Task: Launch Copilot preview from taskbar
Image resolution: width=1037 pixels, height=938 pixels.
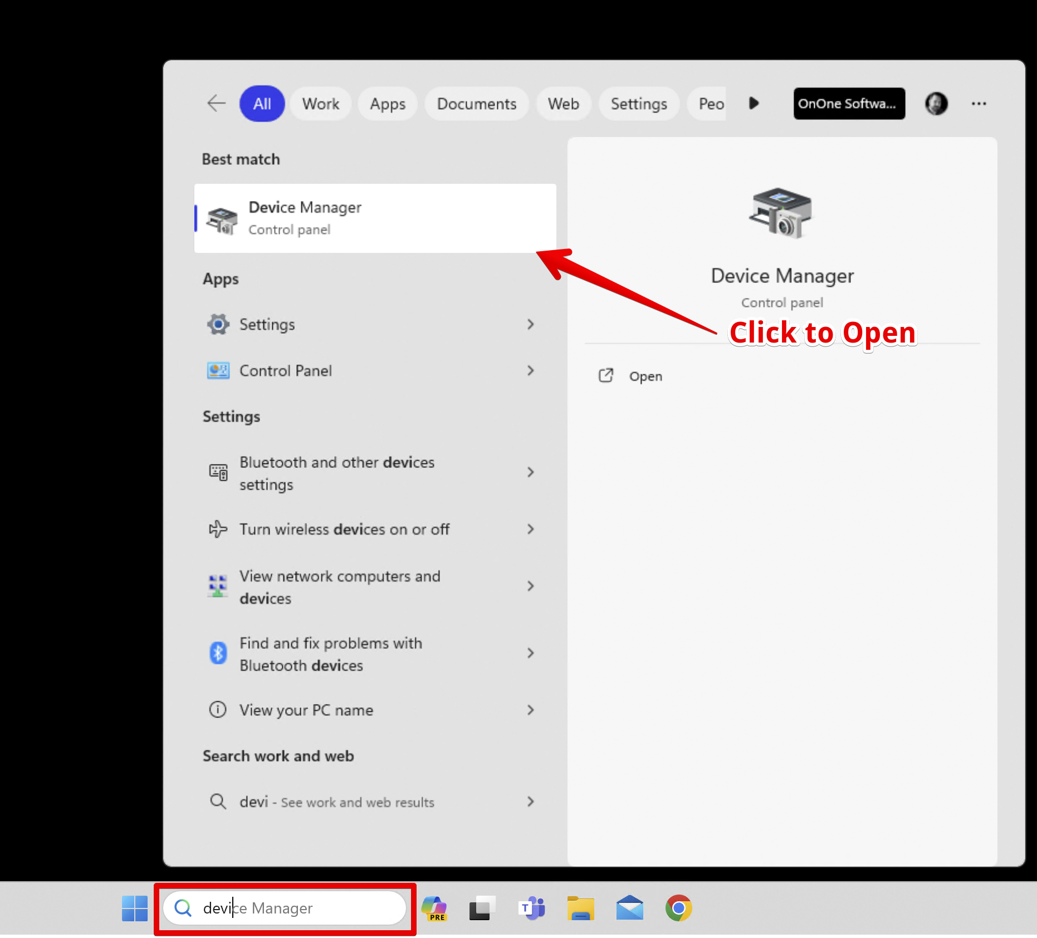Action: [x=434, y=908]
